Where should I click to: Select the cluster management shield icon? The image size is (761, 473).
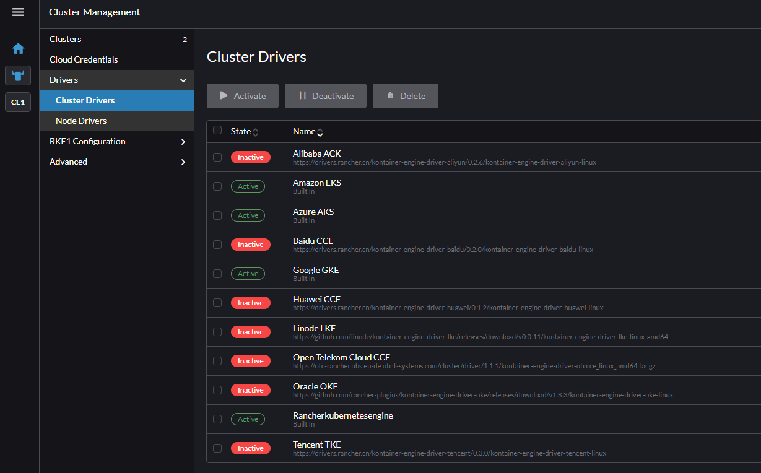point(17,75)
